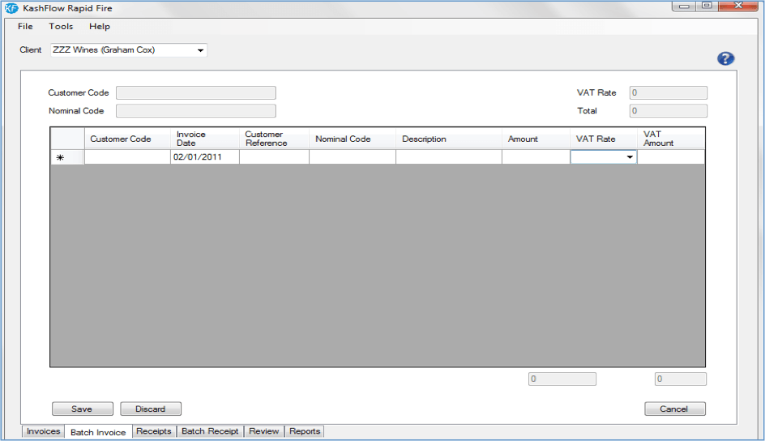Switch to the Batch Receipt tab
This screenshot has height=441, width=765.
pyautogui.click(x=210, y=431)
